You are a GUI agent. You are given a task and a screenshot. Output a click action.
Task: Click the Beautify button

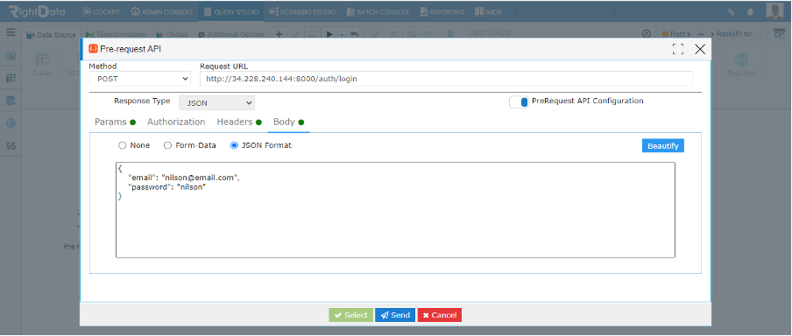coord(662,145)
